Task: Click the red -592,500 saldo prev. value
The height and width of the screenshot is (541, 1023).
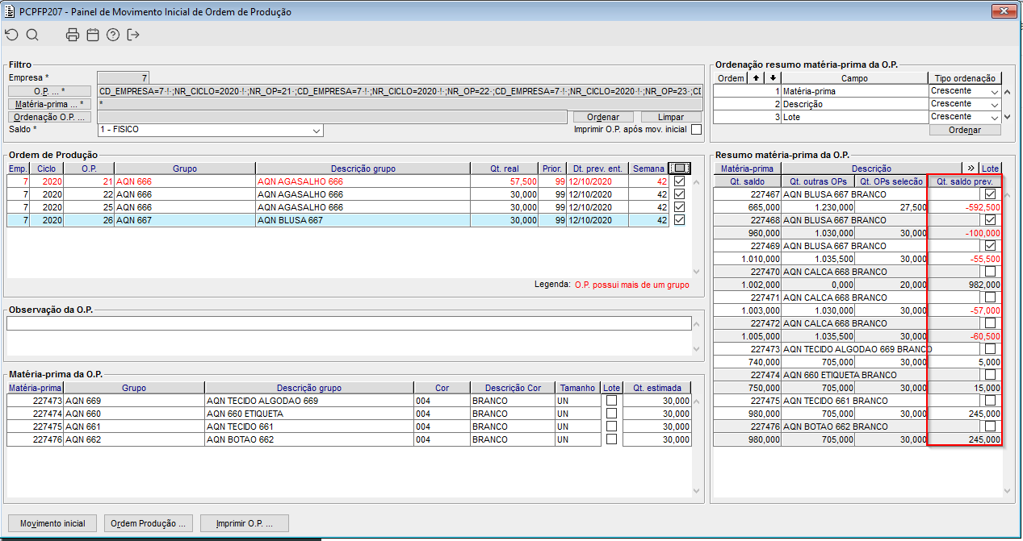Action: click(981, 207)
